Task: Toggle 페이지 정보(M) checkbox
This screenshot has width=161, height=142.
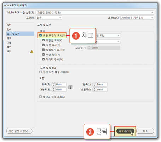Action: coord(44,59)
